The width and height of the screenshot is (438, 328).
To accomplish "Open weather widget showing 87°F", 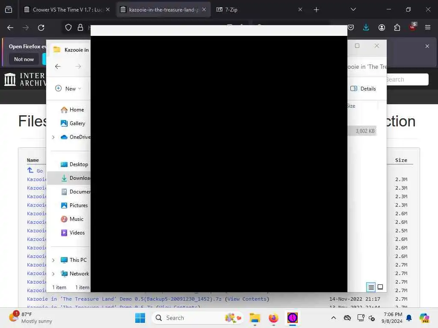I will 30,317.
